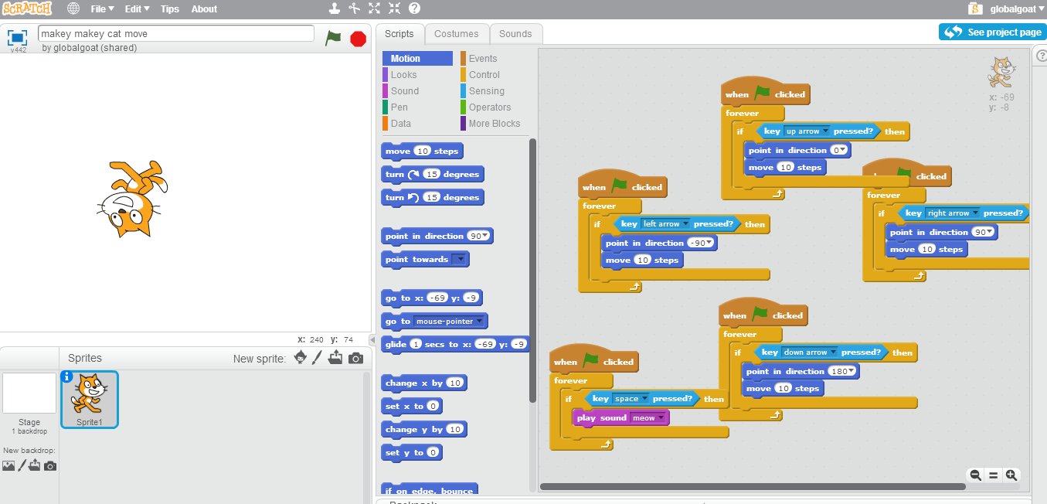Open Tips from the menu bar

pos(170,9)
